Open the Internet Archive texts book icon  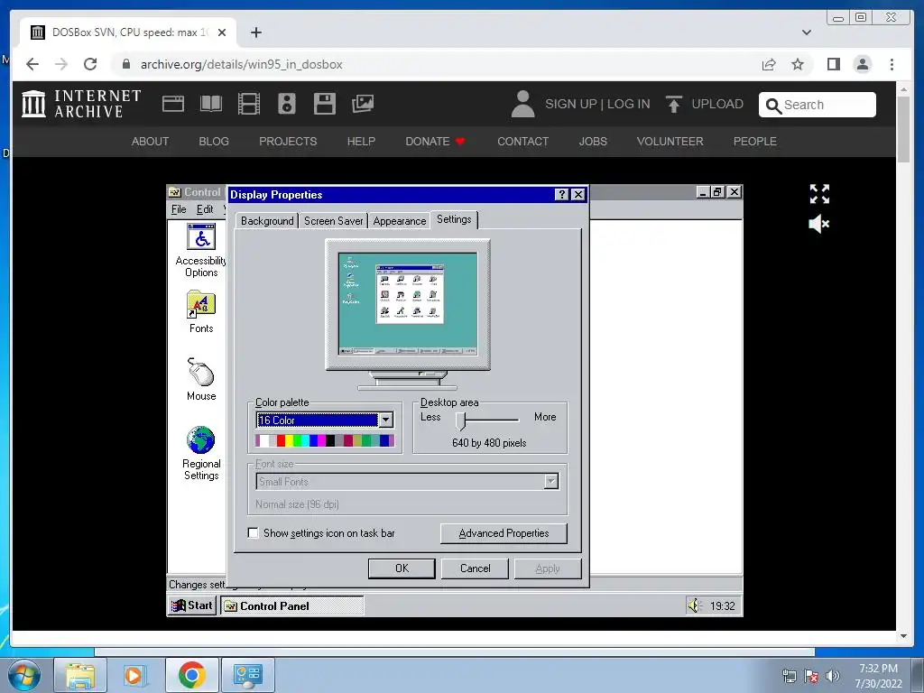[x=211, y=104]
